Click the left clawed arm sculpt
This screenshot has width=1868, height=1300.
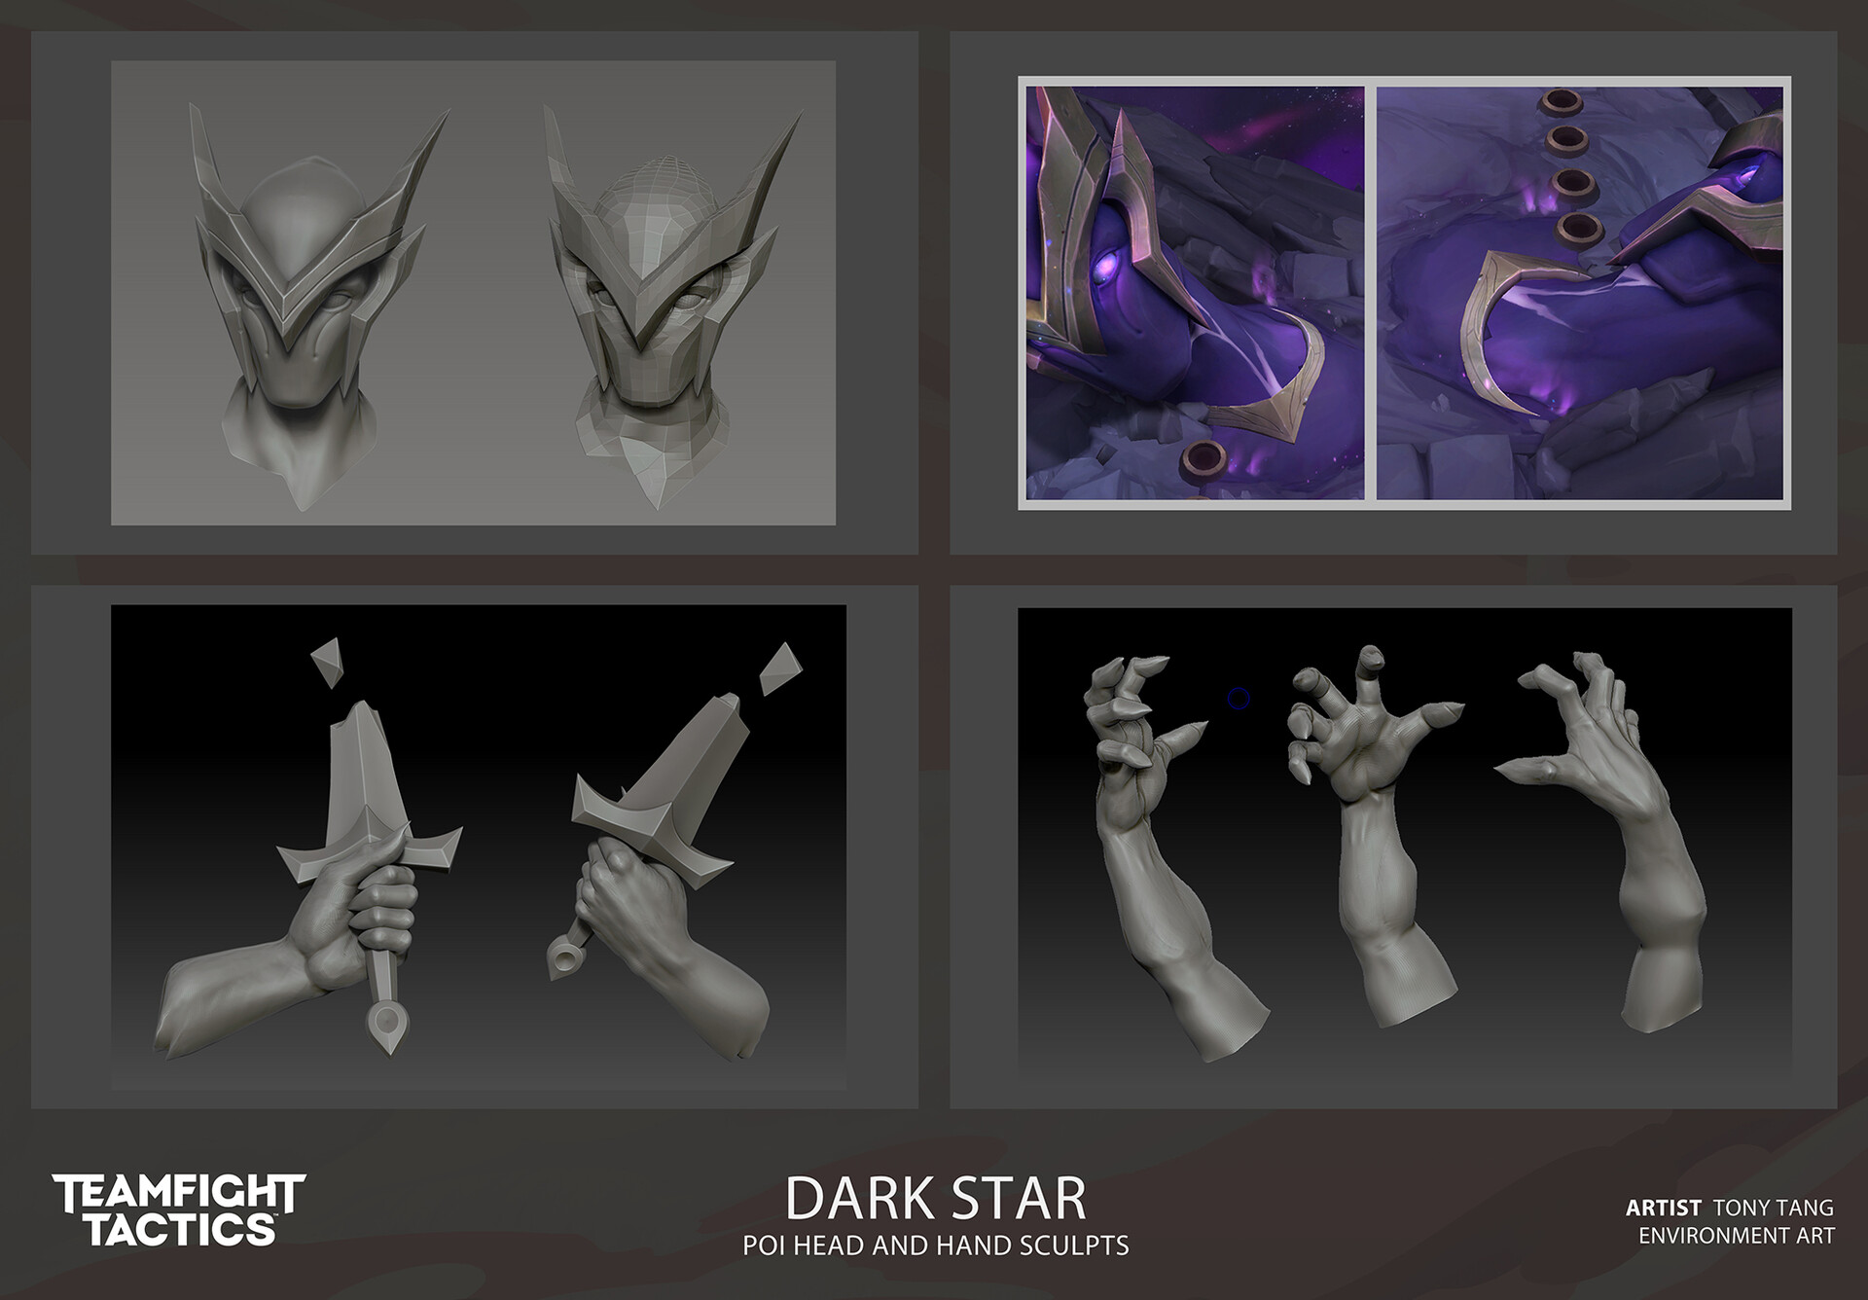[1167, 856]
